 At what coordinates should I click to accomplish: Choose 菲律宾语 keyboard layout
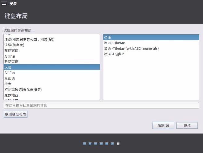(11, 50)
